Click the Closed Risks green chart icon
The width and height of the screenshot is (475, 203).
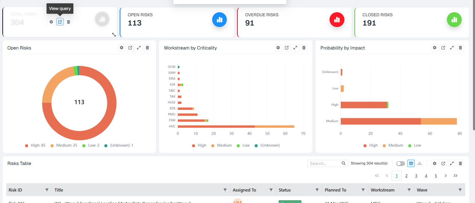click(x=454, y=20)
